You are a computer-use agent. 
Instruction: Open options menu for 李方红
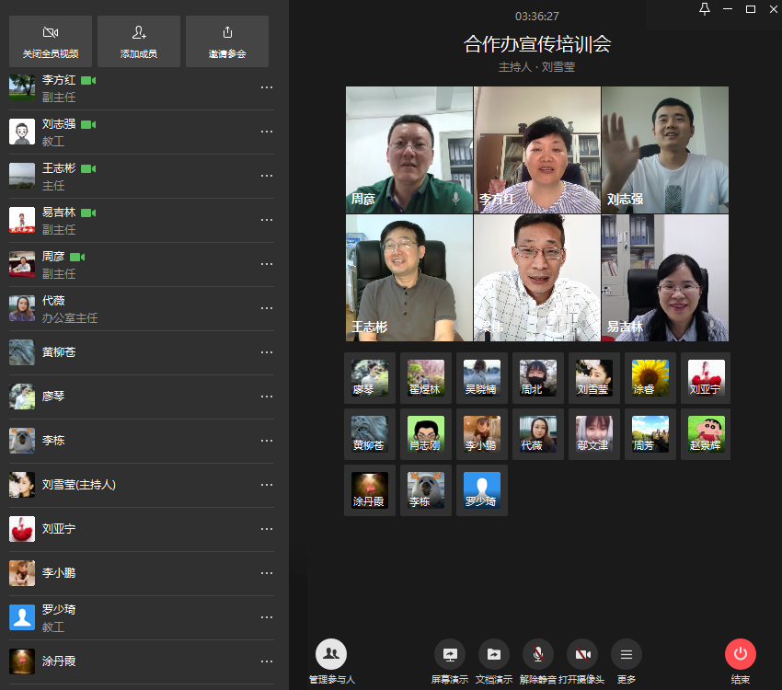click(x=267, y=87)
